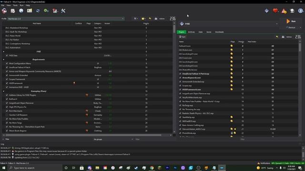Open Steam from the Windows taskbar

(x=136, y=168)
